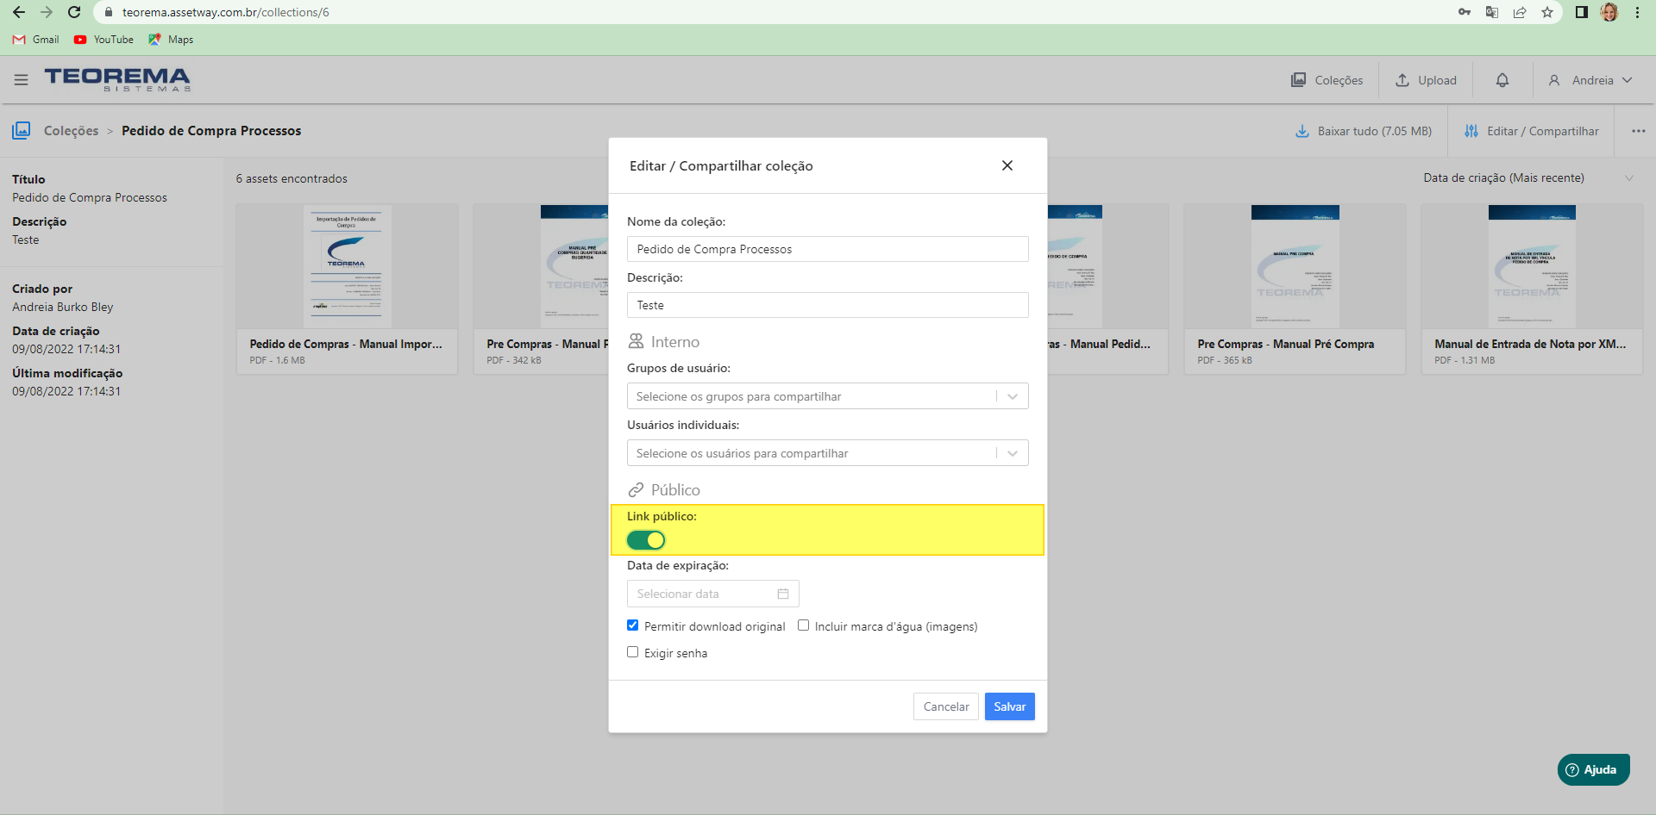Expand user groups dropdown arrow

[1013, 396]
